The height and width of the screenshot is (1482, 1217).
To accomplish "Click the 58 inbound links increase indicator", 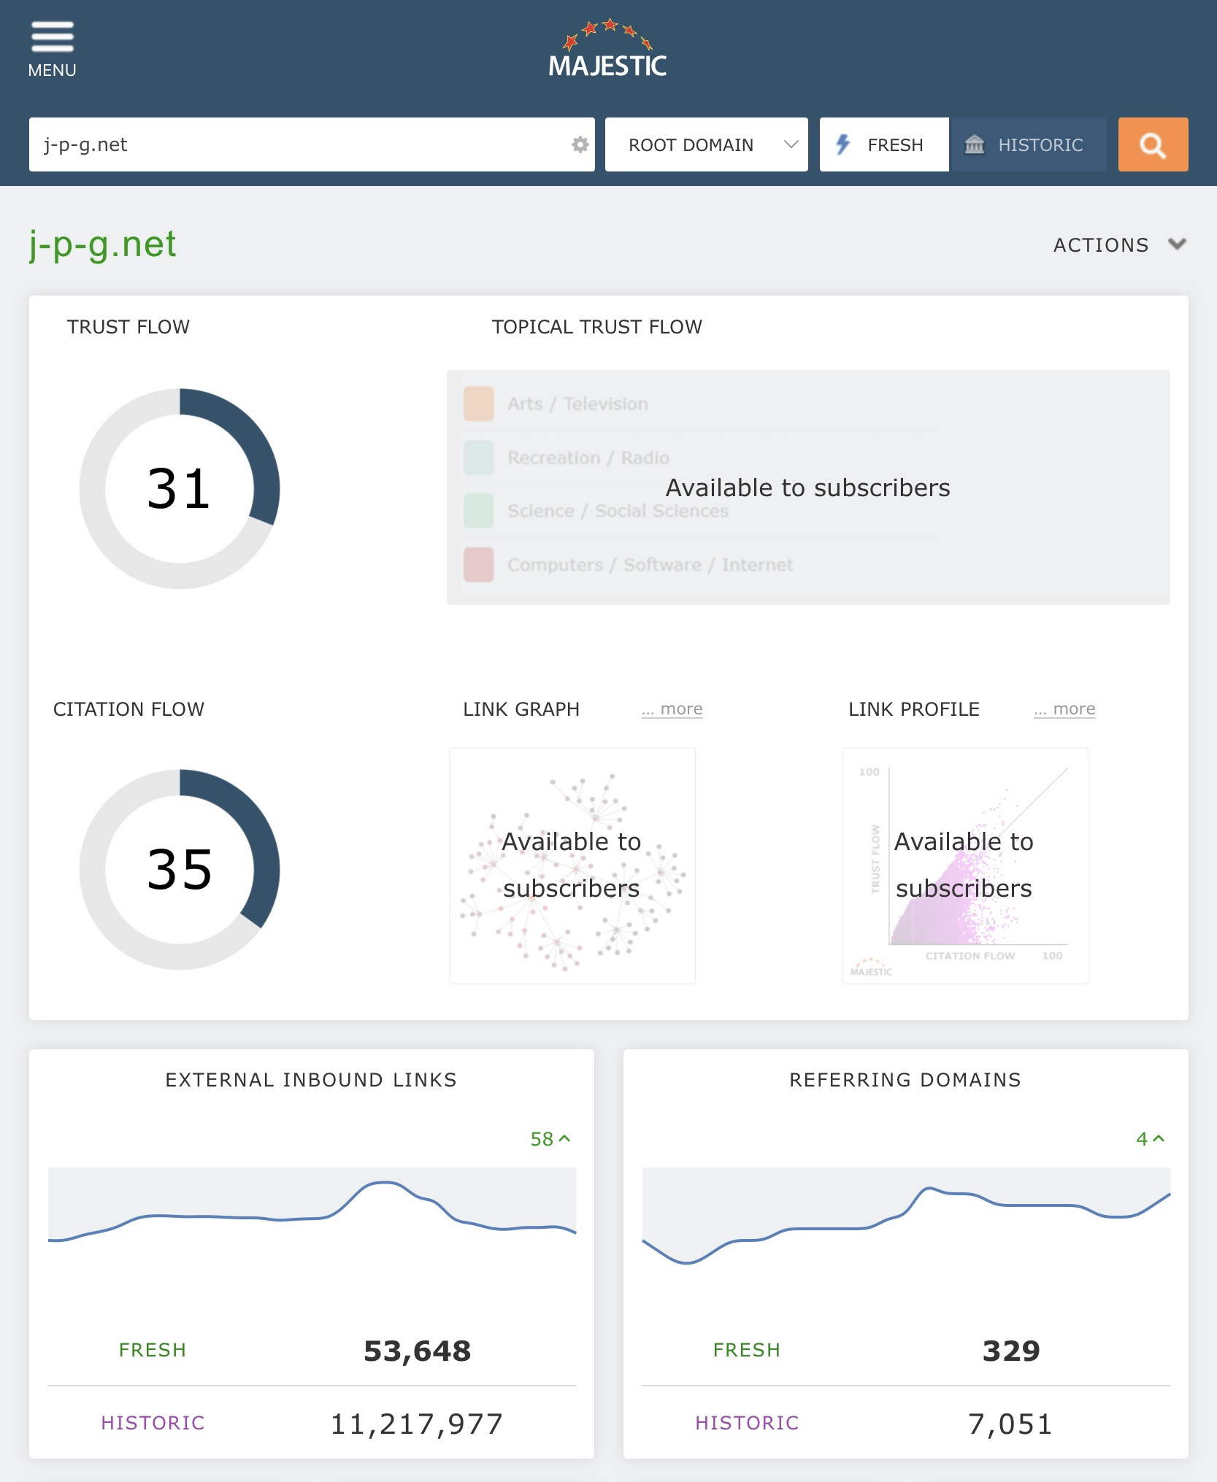I will coord(550,1139).
